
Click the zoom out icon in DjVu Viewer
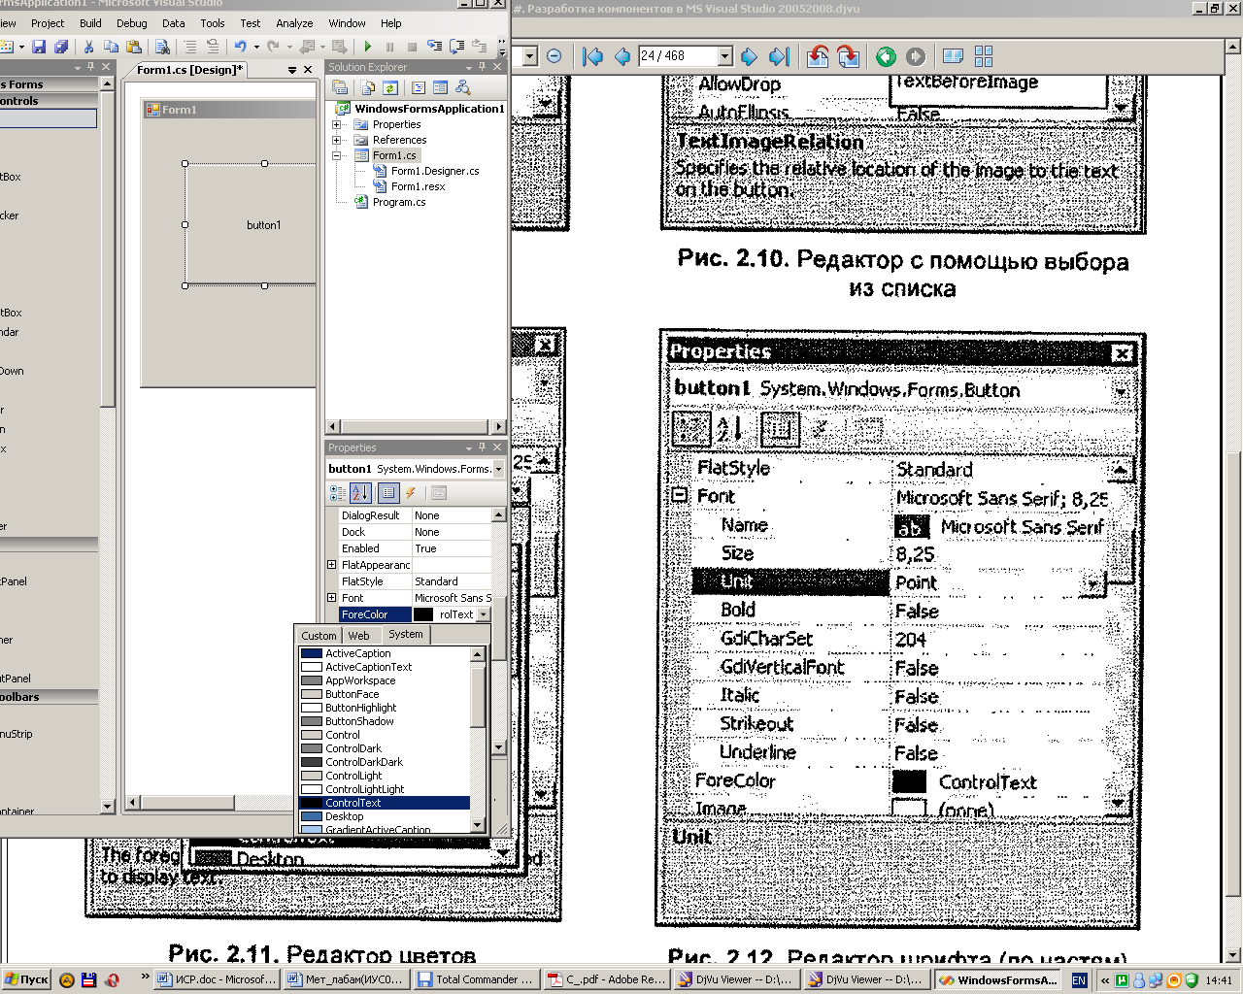[x=554, y=56]
